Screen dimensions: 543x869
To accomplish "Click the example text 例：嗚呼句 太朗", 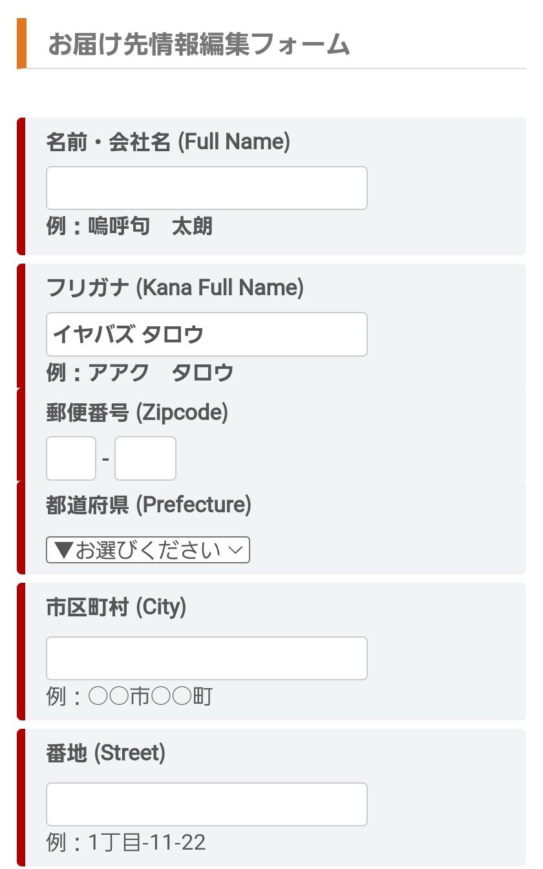I will click(x=129, y=227).
